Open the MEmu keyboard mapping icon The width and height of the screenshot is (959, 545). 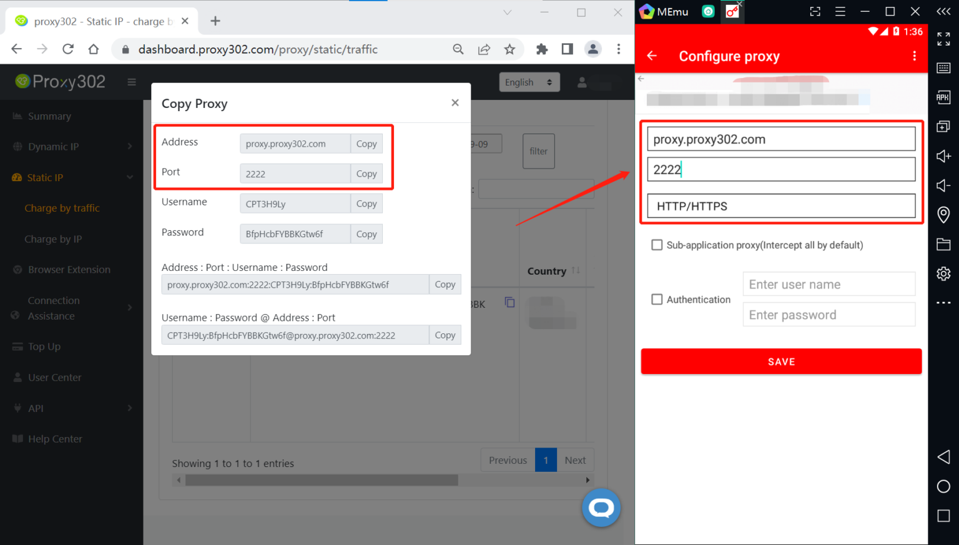click(x=943, y=67)
